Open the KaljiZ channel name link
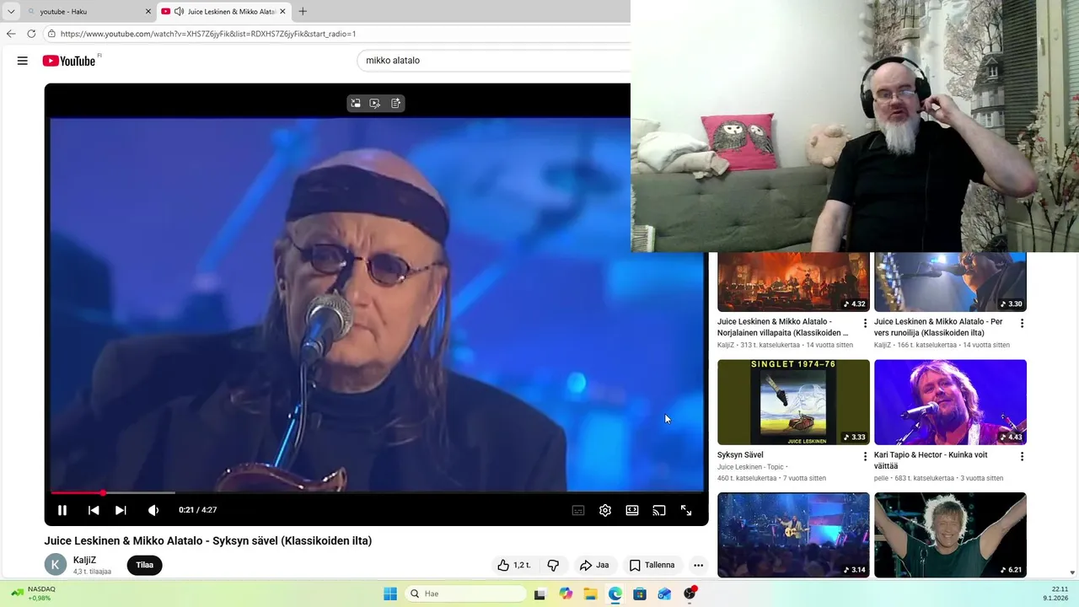Viewport: 1079px width, 607px height. pos(85,560)
